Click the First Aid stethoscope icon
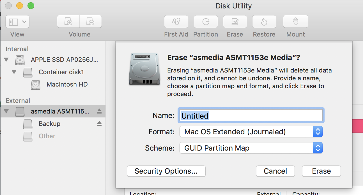Image resolution: width=363 pixels, height=195 pixels. 176,22
